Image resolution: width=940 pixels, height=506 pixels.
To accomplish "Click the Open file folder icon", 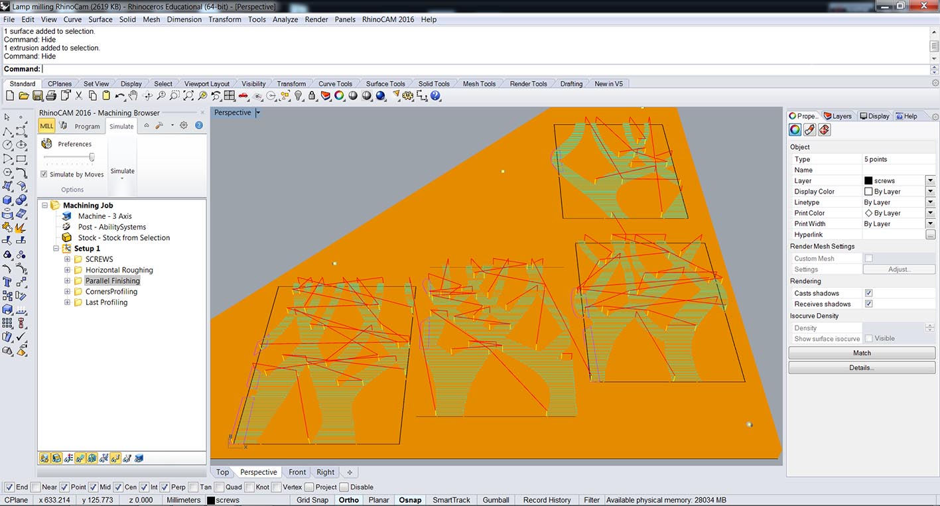I will (x=24, y=96).
